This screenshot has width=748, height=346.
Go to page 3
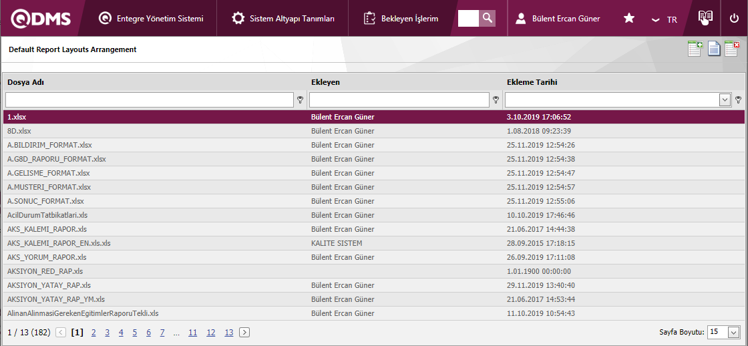(x=108, y=333)
